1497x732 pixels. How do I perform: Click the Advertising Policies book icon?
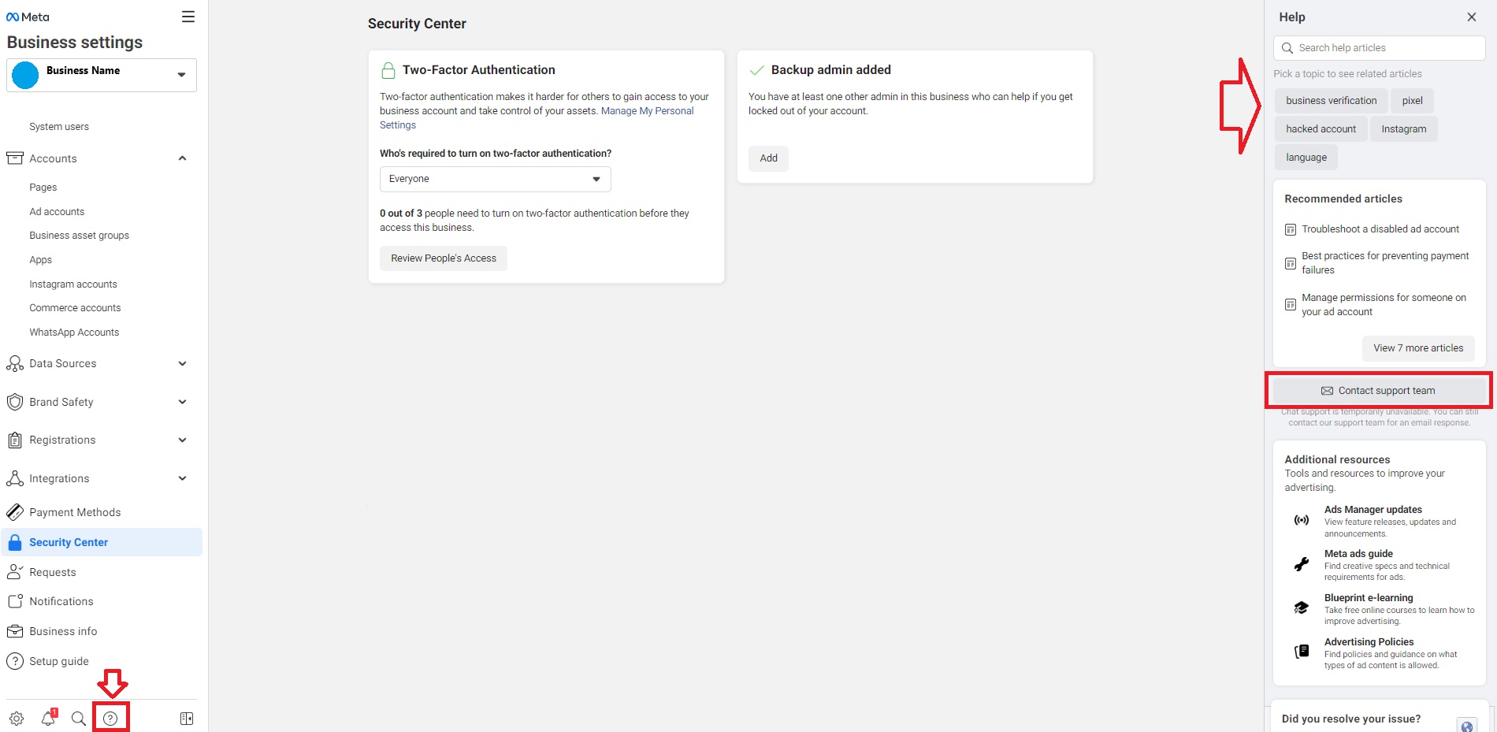tap(1302, 652)
